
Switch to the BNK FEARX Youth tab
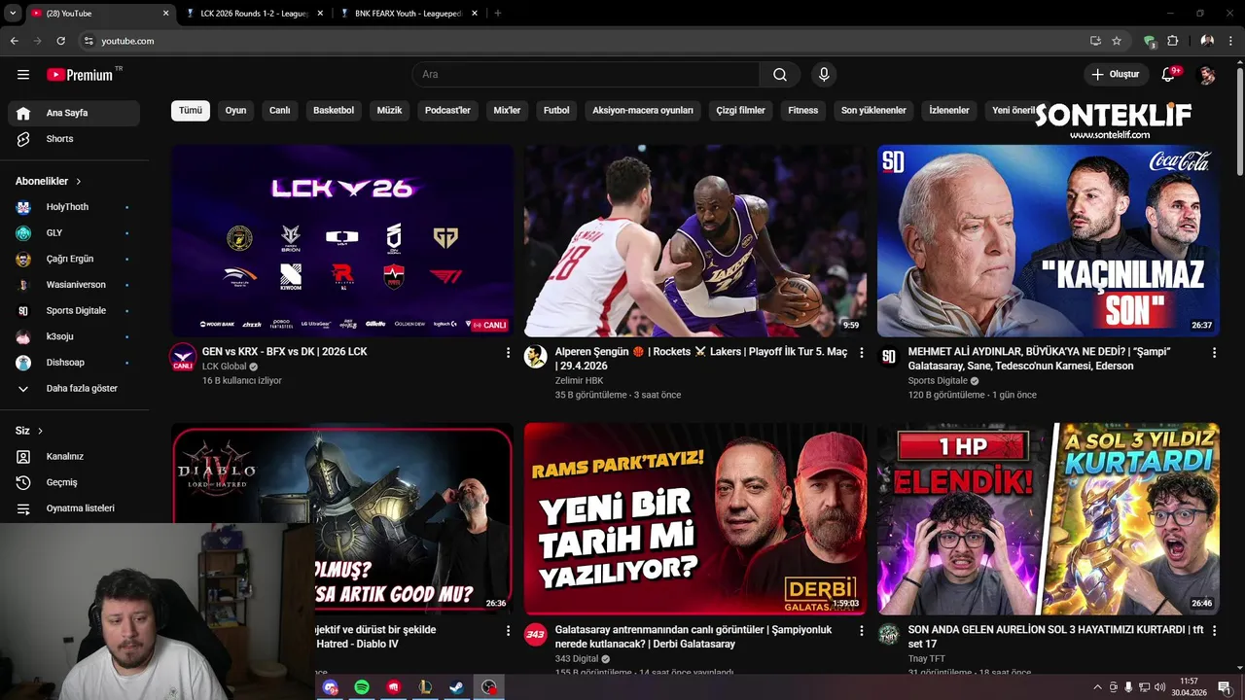(x=408, y=14)
